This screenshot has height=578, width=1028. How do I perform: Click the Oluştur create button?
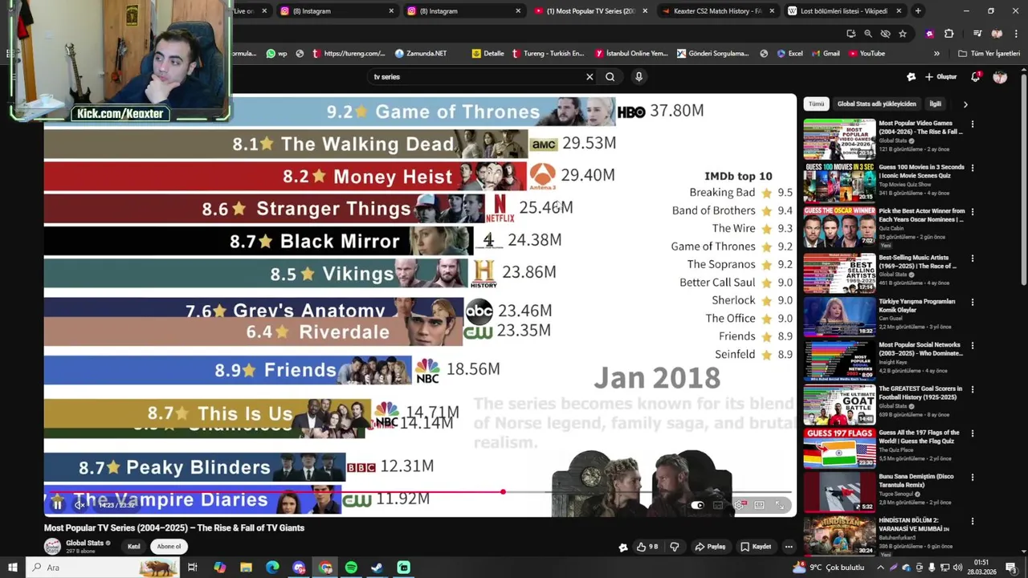tap(940, 77)
